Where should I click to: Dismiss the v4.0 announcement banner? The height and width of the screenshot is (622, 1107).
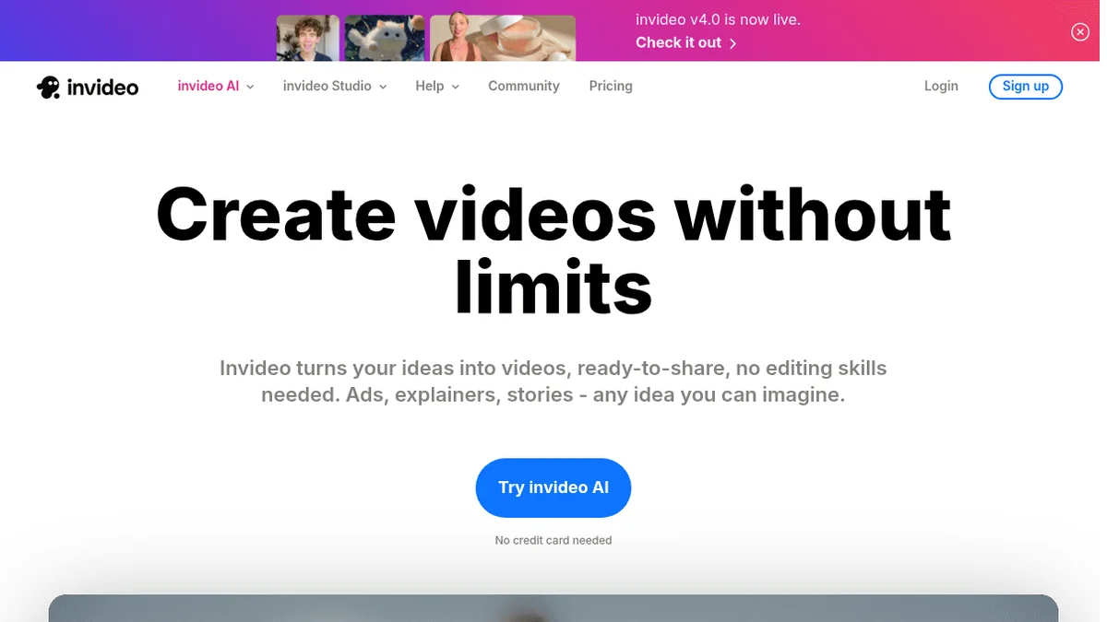click(x=1079, y=31)
